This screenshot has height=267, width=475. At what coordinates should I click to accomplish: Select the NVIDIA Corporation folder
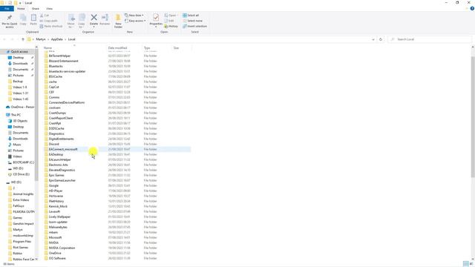(62, 248)
